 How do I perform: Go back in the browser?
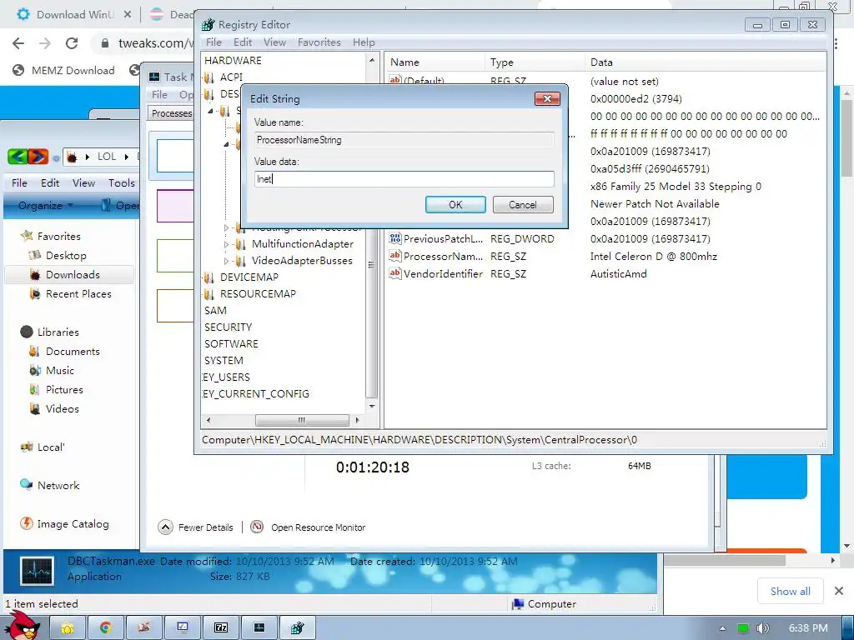18,43
